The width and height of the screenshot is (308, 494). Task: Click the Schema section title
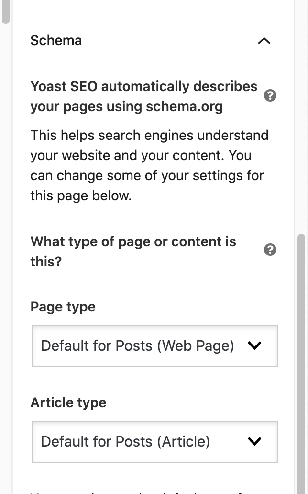56,40
